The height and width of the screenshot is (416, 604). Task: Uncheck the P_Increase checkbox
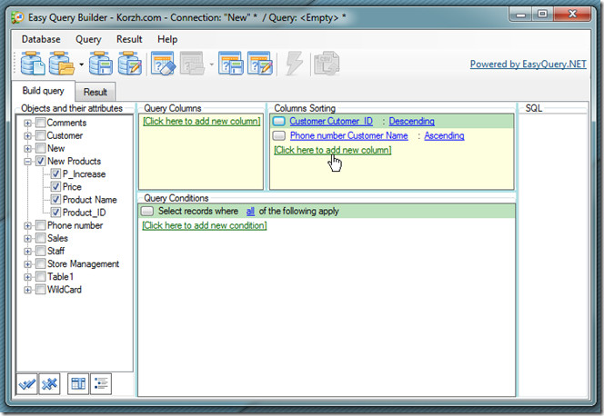click(55, 173)
